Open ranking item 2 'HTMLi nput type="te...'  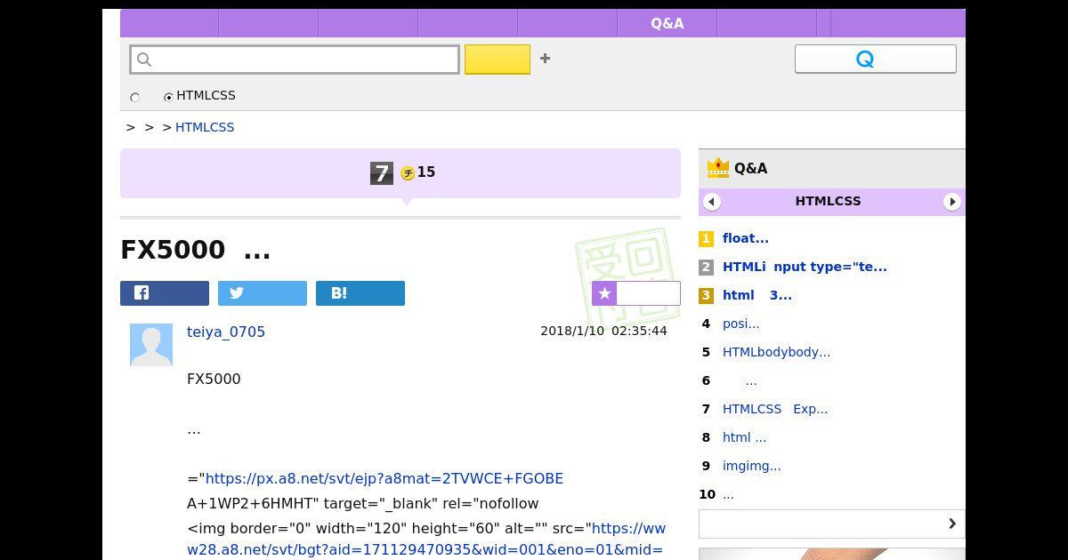805,267
